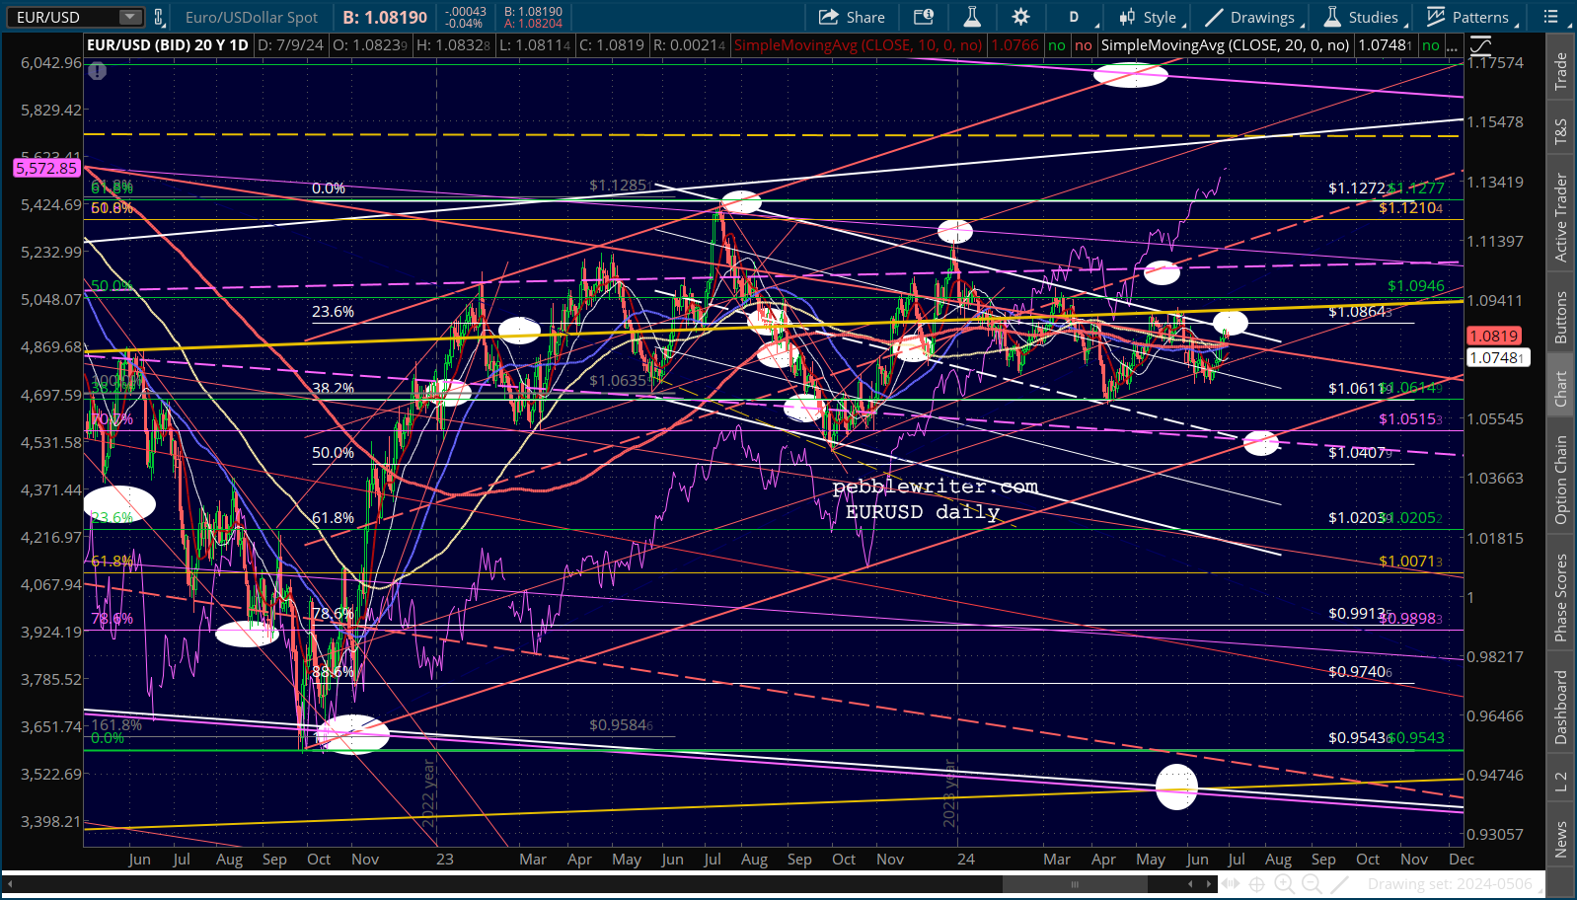Image resolution: width=1577 pixels, height=900 pixels.
Task: Click the chart expansion arrows icon
Action: (1232, 884)
